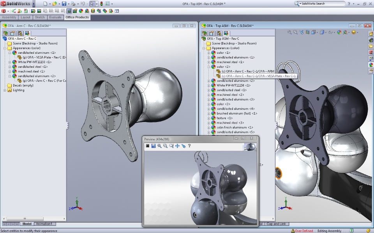
Task: Open PropertyManager tab in Top ASM window panel
Action: (212, 33)
